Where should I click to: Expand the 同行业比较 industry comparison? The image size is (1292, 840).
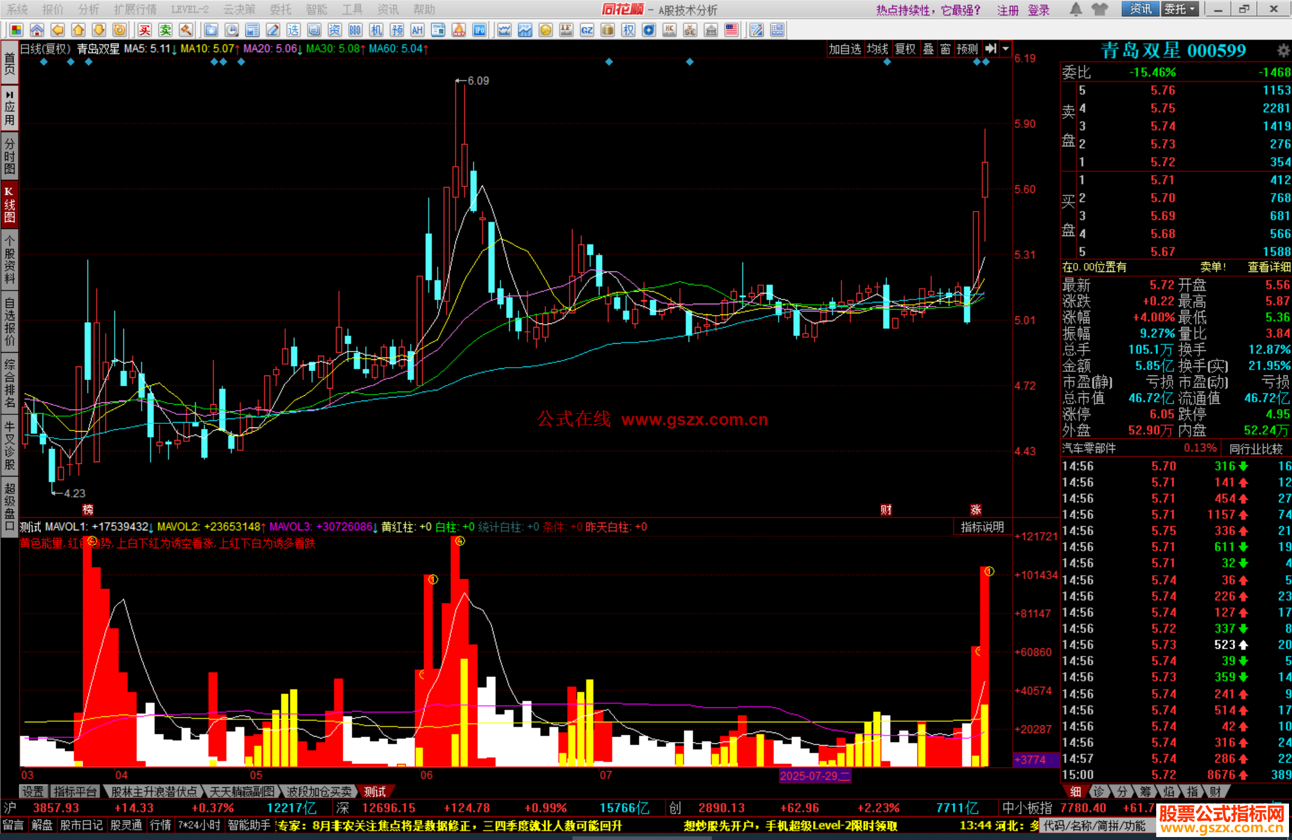pyautogui.click(x=1256, y=449)
